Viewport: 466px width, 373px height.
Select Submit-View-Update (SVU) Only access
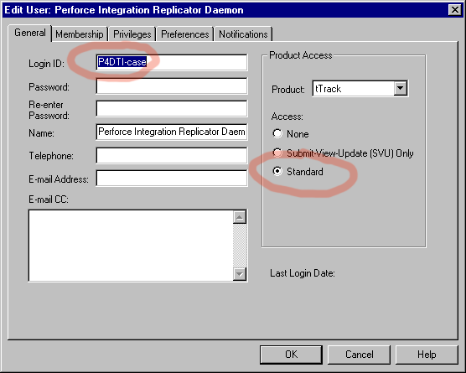pyautogui.click(x=343, y=153)
